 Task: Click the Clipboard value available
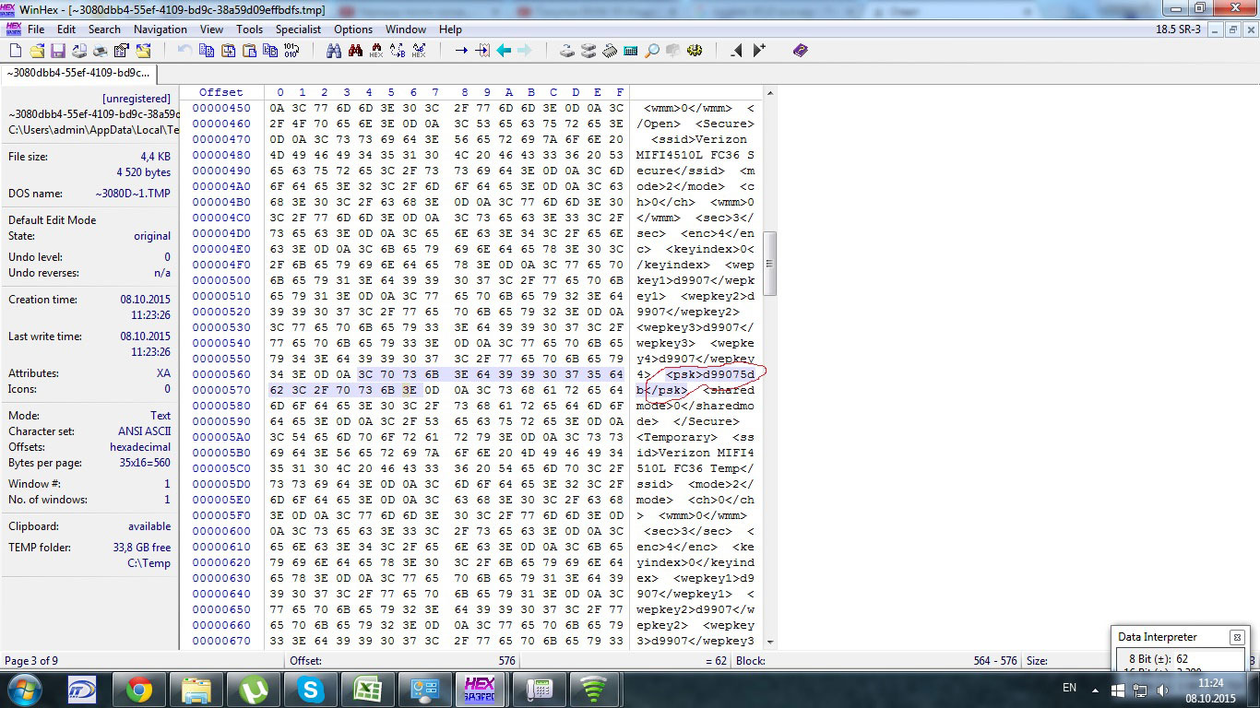pos(149,526)
